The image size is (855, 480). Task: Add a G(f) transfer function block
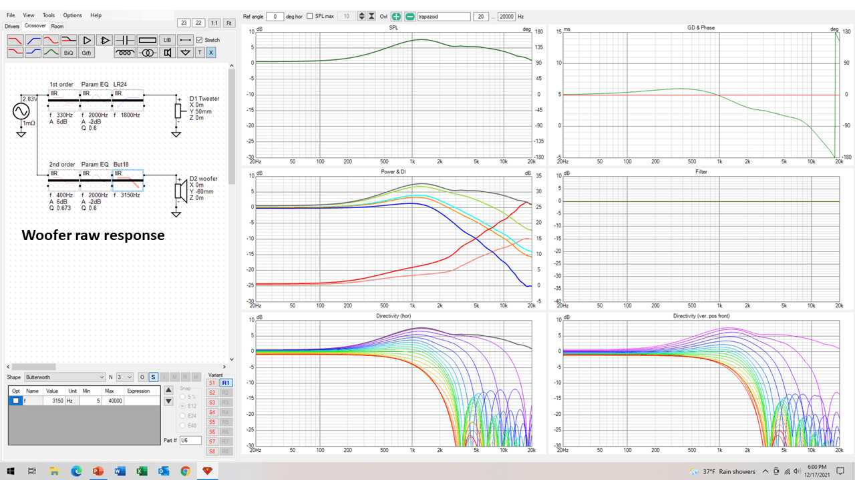[87, 52]
